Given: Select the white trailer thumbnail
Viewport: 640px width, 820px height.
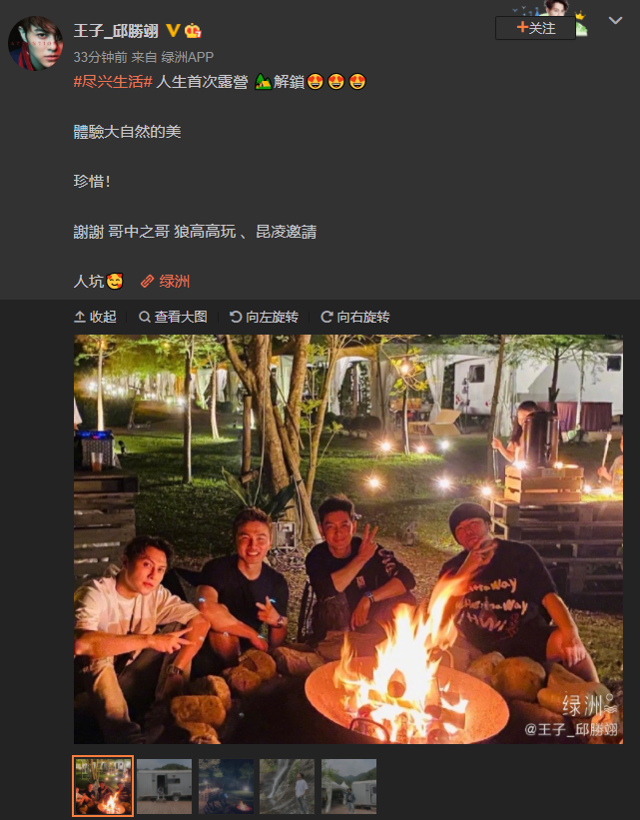Looking at the screenshot, I should pos(164,786).
